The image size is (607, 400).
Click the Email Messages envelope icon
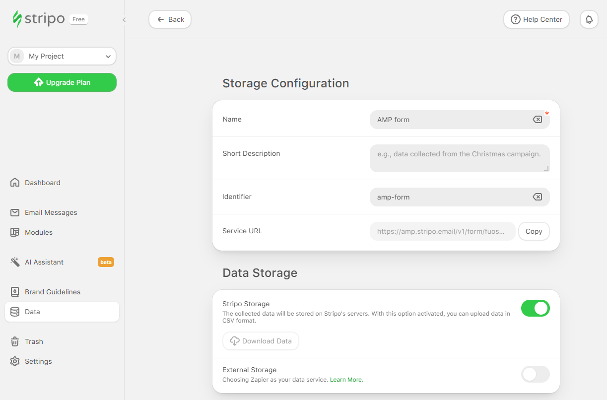(15, 212)
